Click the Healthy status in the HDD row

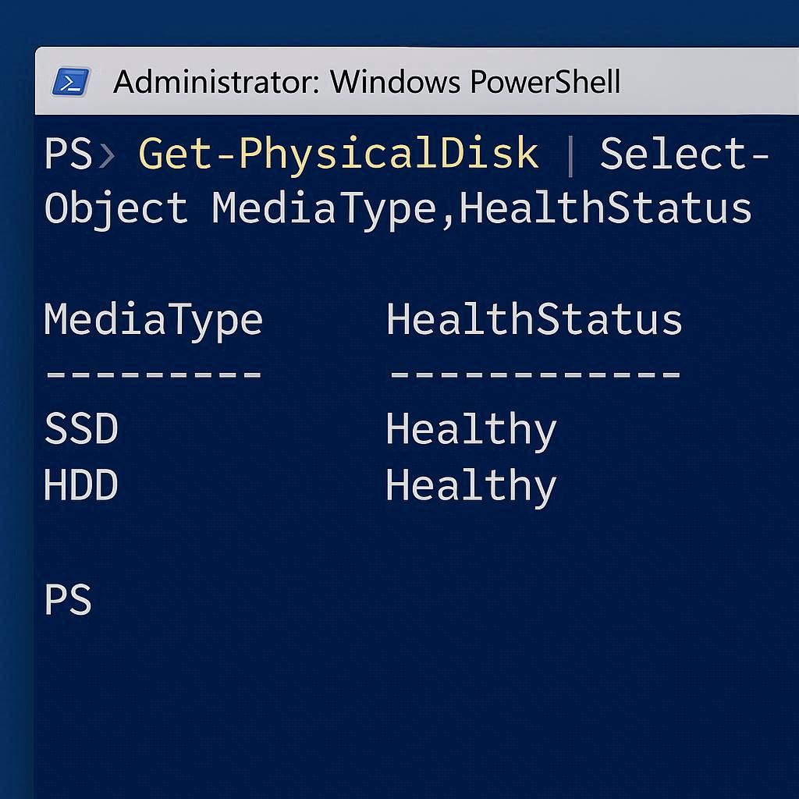coord(471,487)
